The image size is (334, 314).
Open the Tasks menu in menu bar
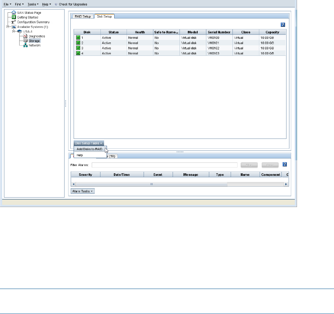click(x=32, y=4)
